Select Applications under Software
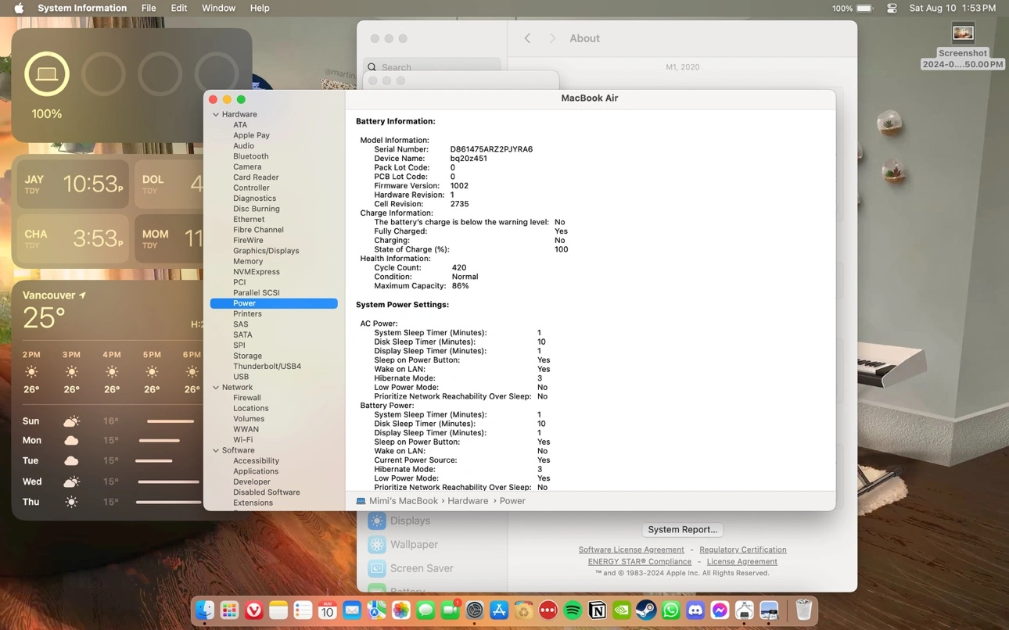1009x630 pixels. coord(256,471)
